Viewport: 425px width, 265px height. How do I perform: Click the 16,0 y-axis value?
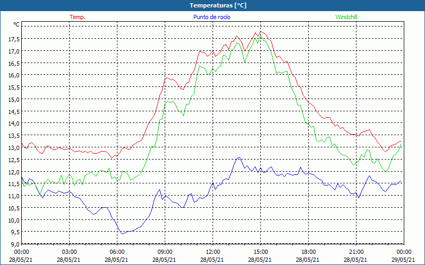point(14,75)
